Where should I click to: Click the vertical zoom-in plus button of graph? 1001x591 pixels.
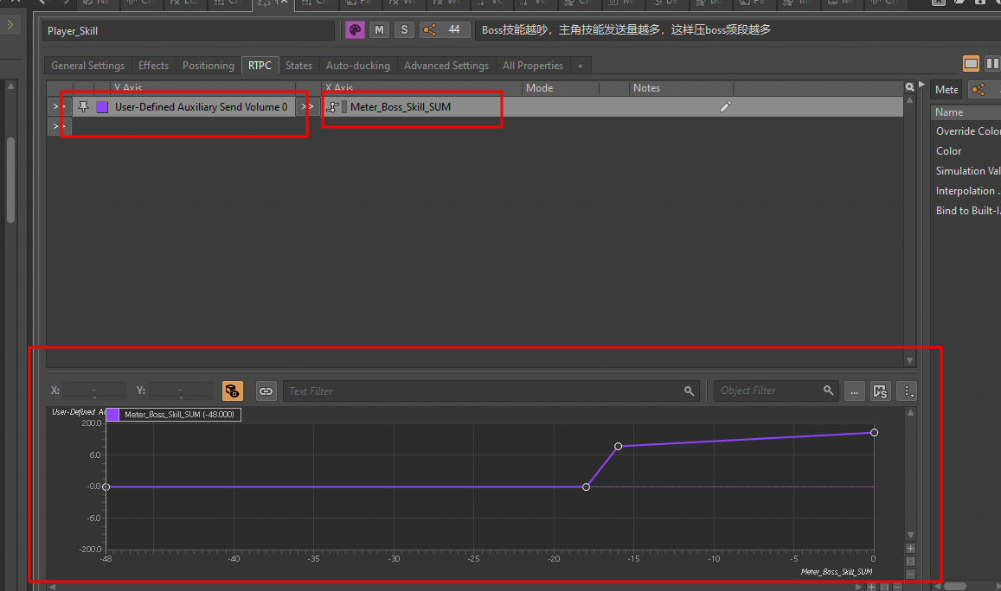click(x=910, y=549)
